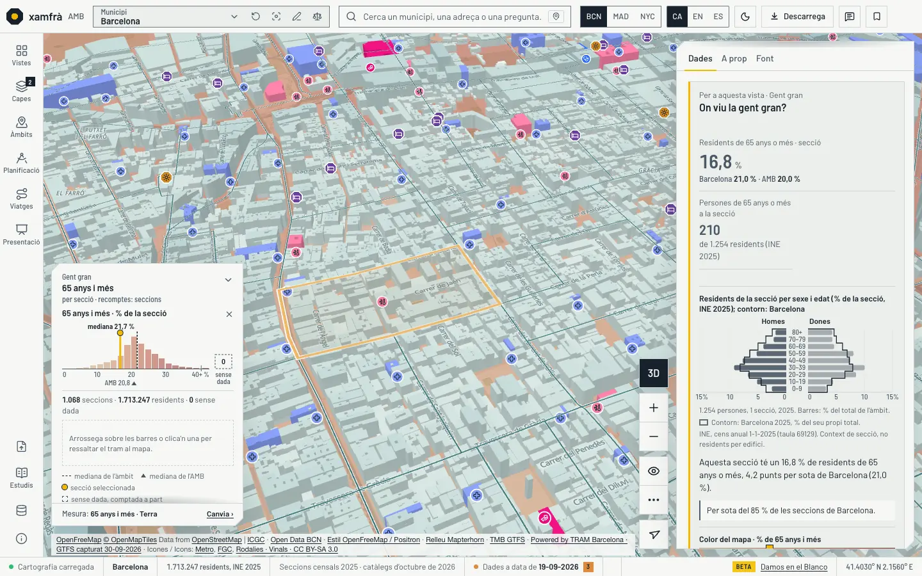Open the Dades tab
The height and width of the screenshot is (576, 922).
tap(700, 58)
